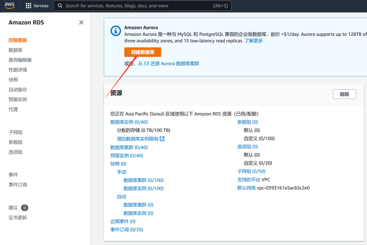Select 参数组 in the left navigation
Image resolution: width=367 pixels, height=245 pixels.
15,142
